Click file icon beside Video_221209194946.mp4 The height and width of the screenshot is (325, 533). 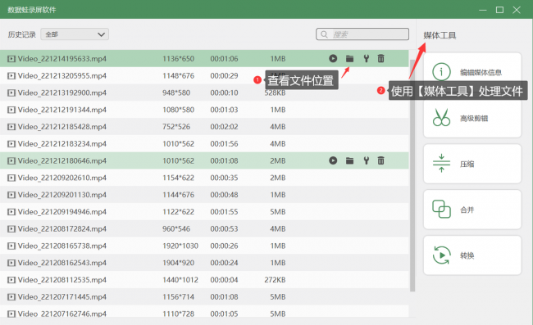click(11, 212)
